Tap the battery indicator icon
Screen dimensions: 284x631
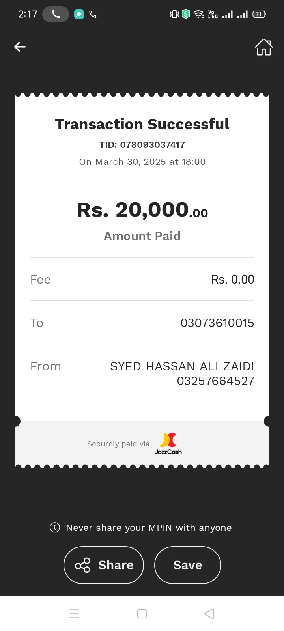259,15
